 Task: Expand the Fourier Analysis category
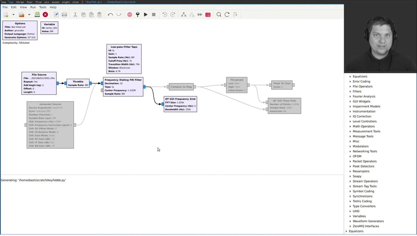point(350,96)
